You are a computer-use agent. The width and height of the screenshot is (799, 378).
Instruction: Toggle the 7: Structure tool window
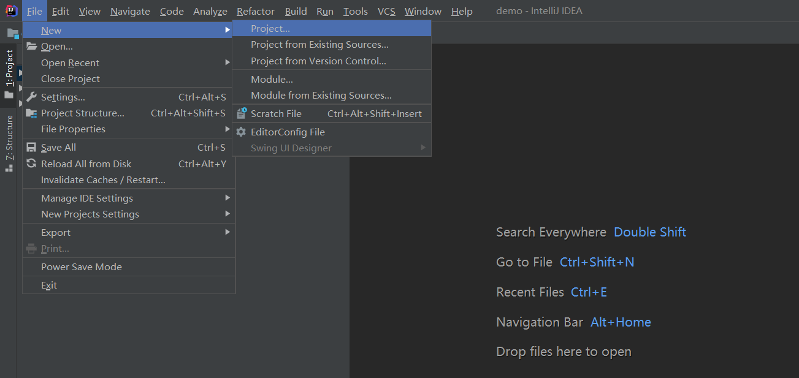point(9,138)
